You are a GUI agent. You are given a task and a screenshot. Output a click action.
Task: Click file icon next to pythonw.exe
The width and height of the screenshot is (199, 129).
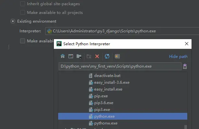click(x=91, y=123)
